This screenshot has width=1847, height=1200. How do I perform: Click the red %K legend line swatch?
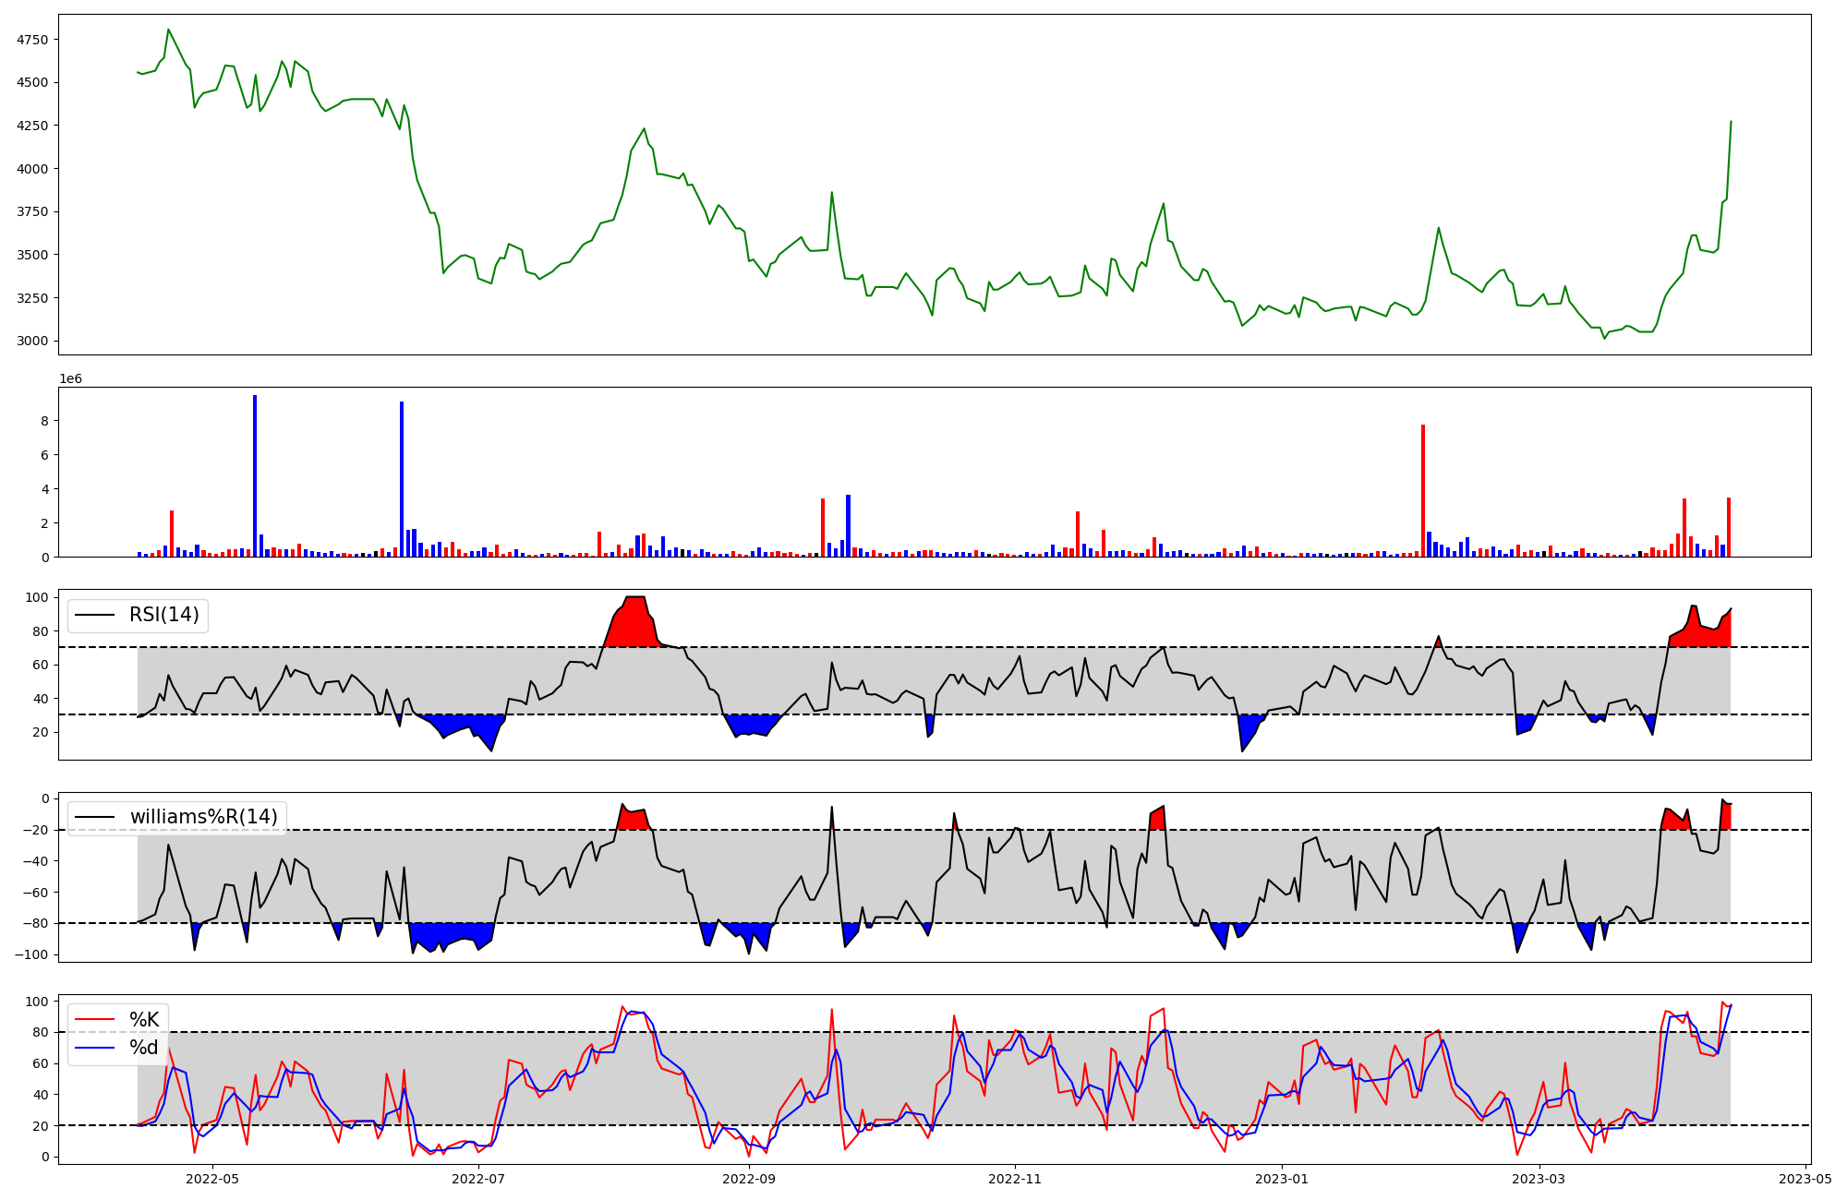(x=94, y=1020)
